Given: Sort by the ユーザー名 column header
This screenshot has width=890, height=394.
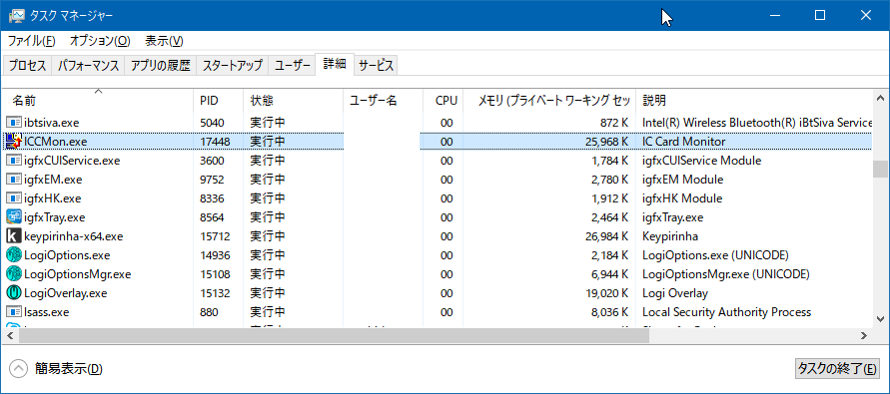Looking at the screenshot, I should coord(384,101).
